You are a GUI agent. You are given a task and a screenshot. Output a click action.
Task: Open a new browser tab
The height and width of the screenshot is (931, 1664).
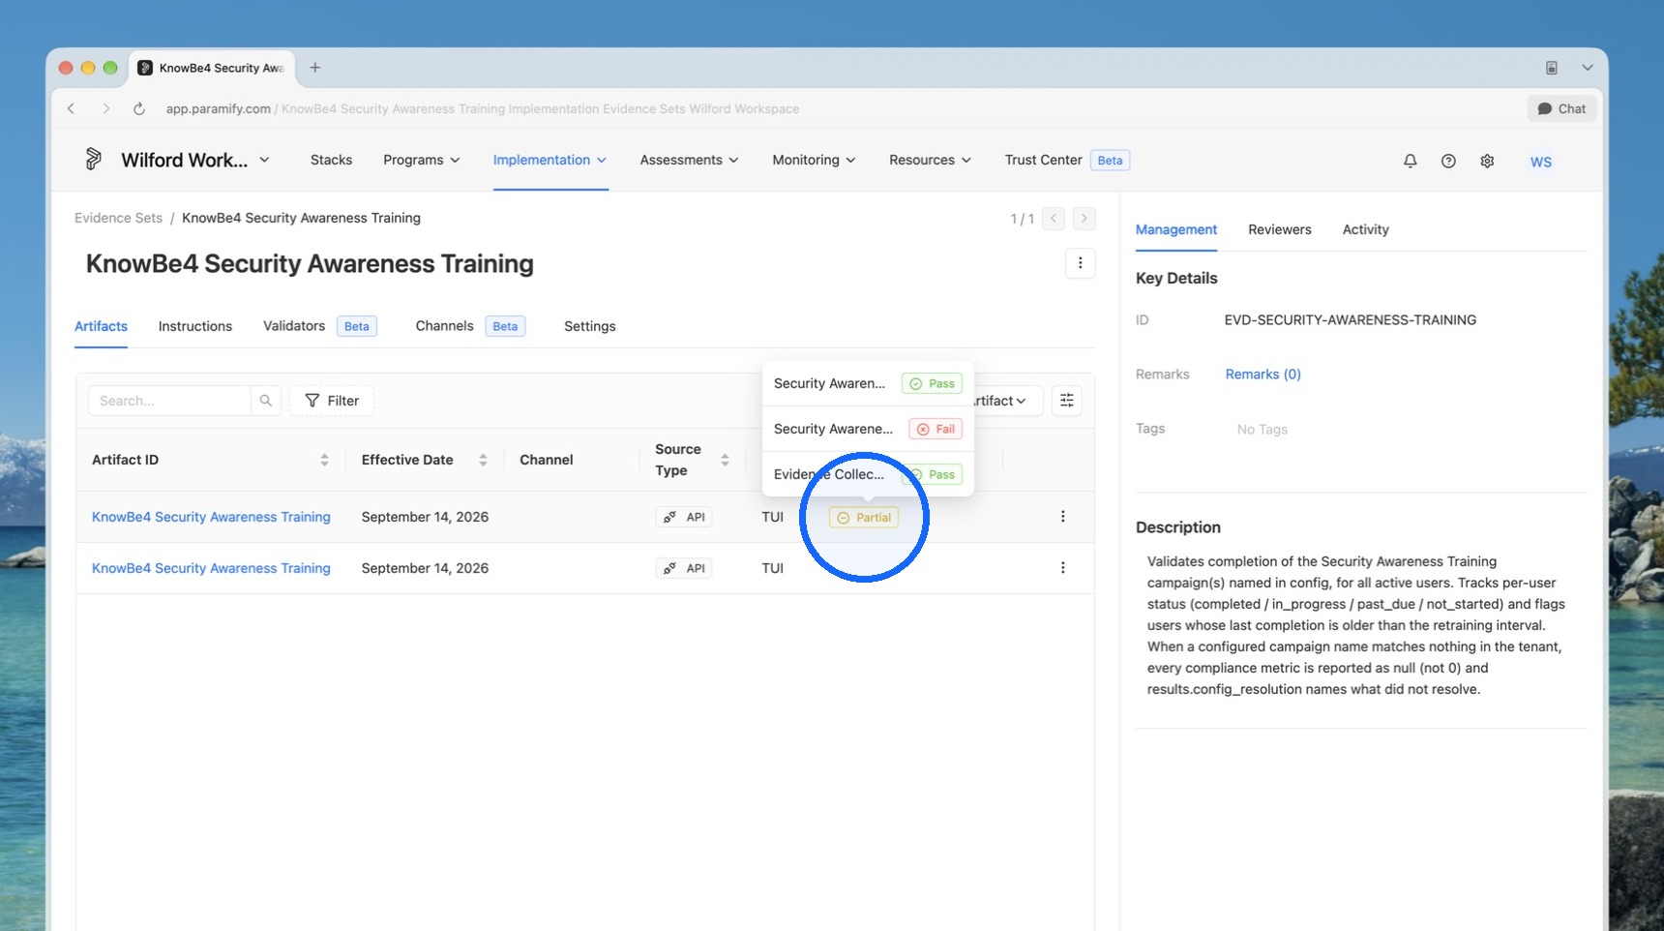pyautogui.click(x=314, y=68)
